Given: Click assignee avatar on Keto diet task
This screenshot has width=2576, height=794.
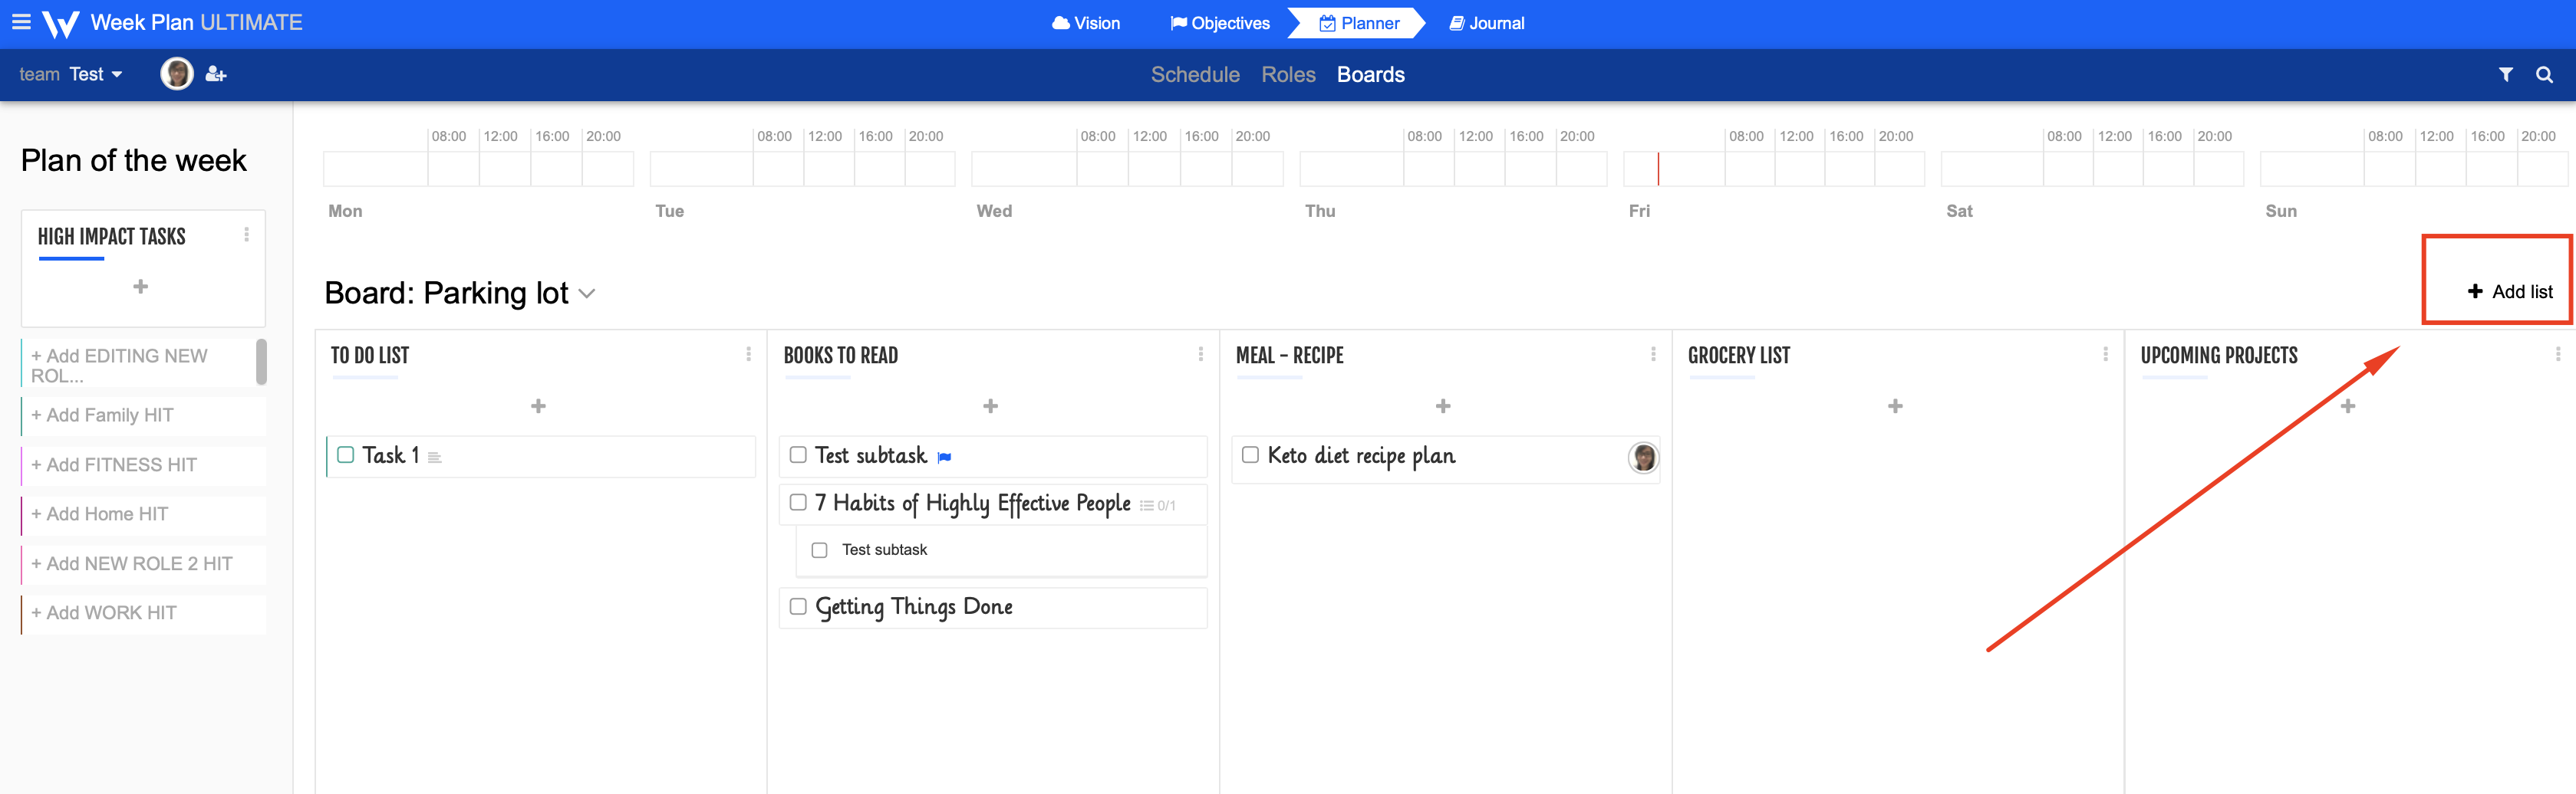Looking at the screenshot, I should (x=1643, y=458).
